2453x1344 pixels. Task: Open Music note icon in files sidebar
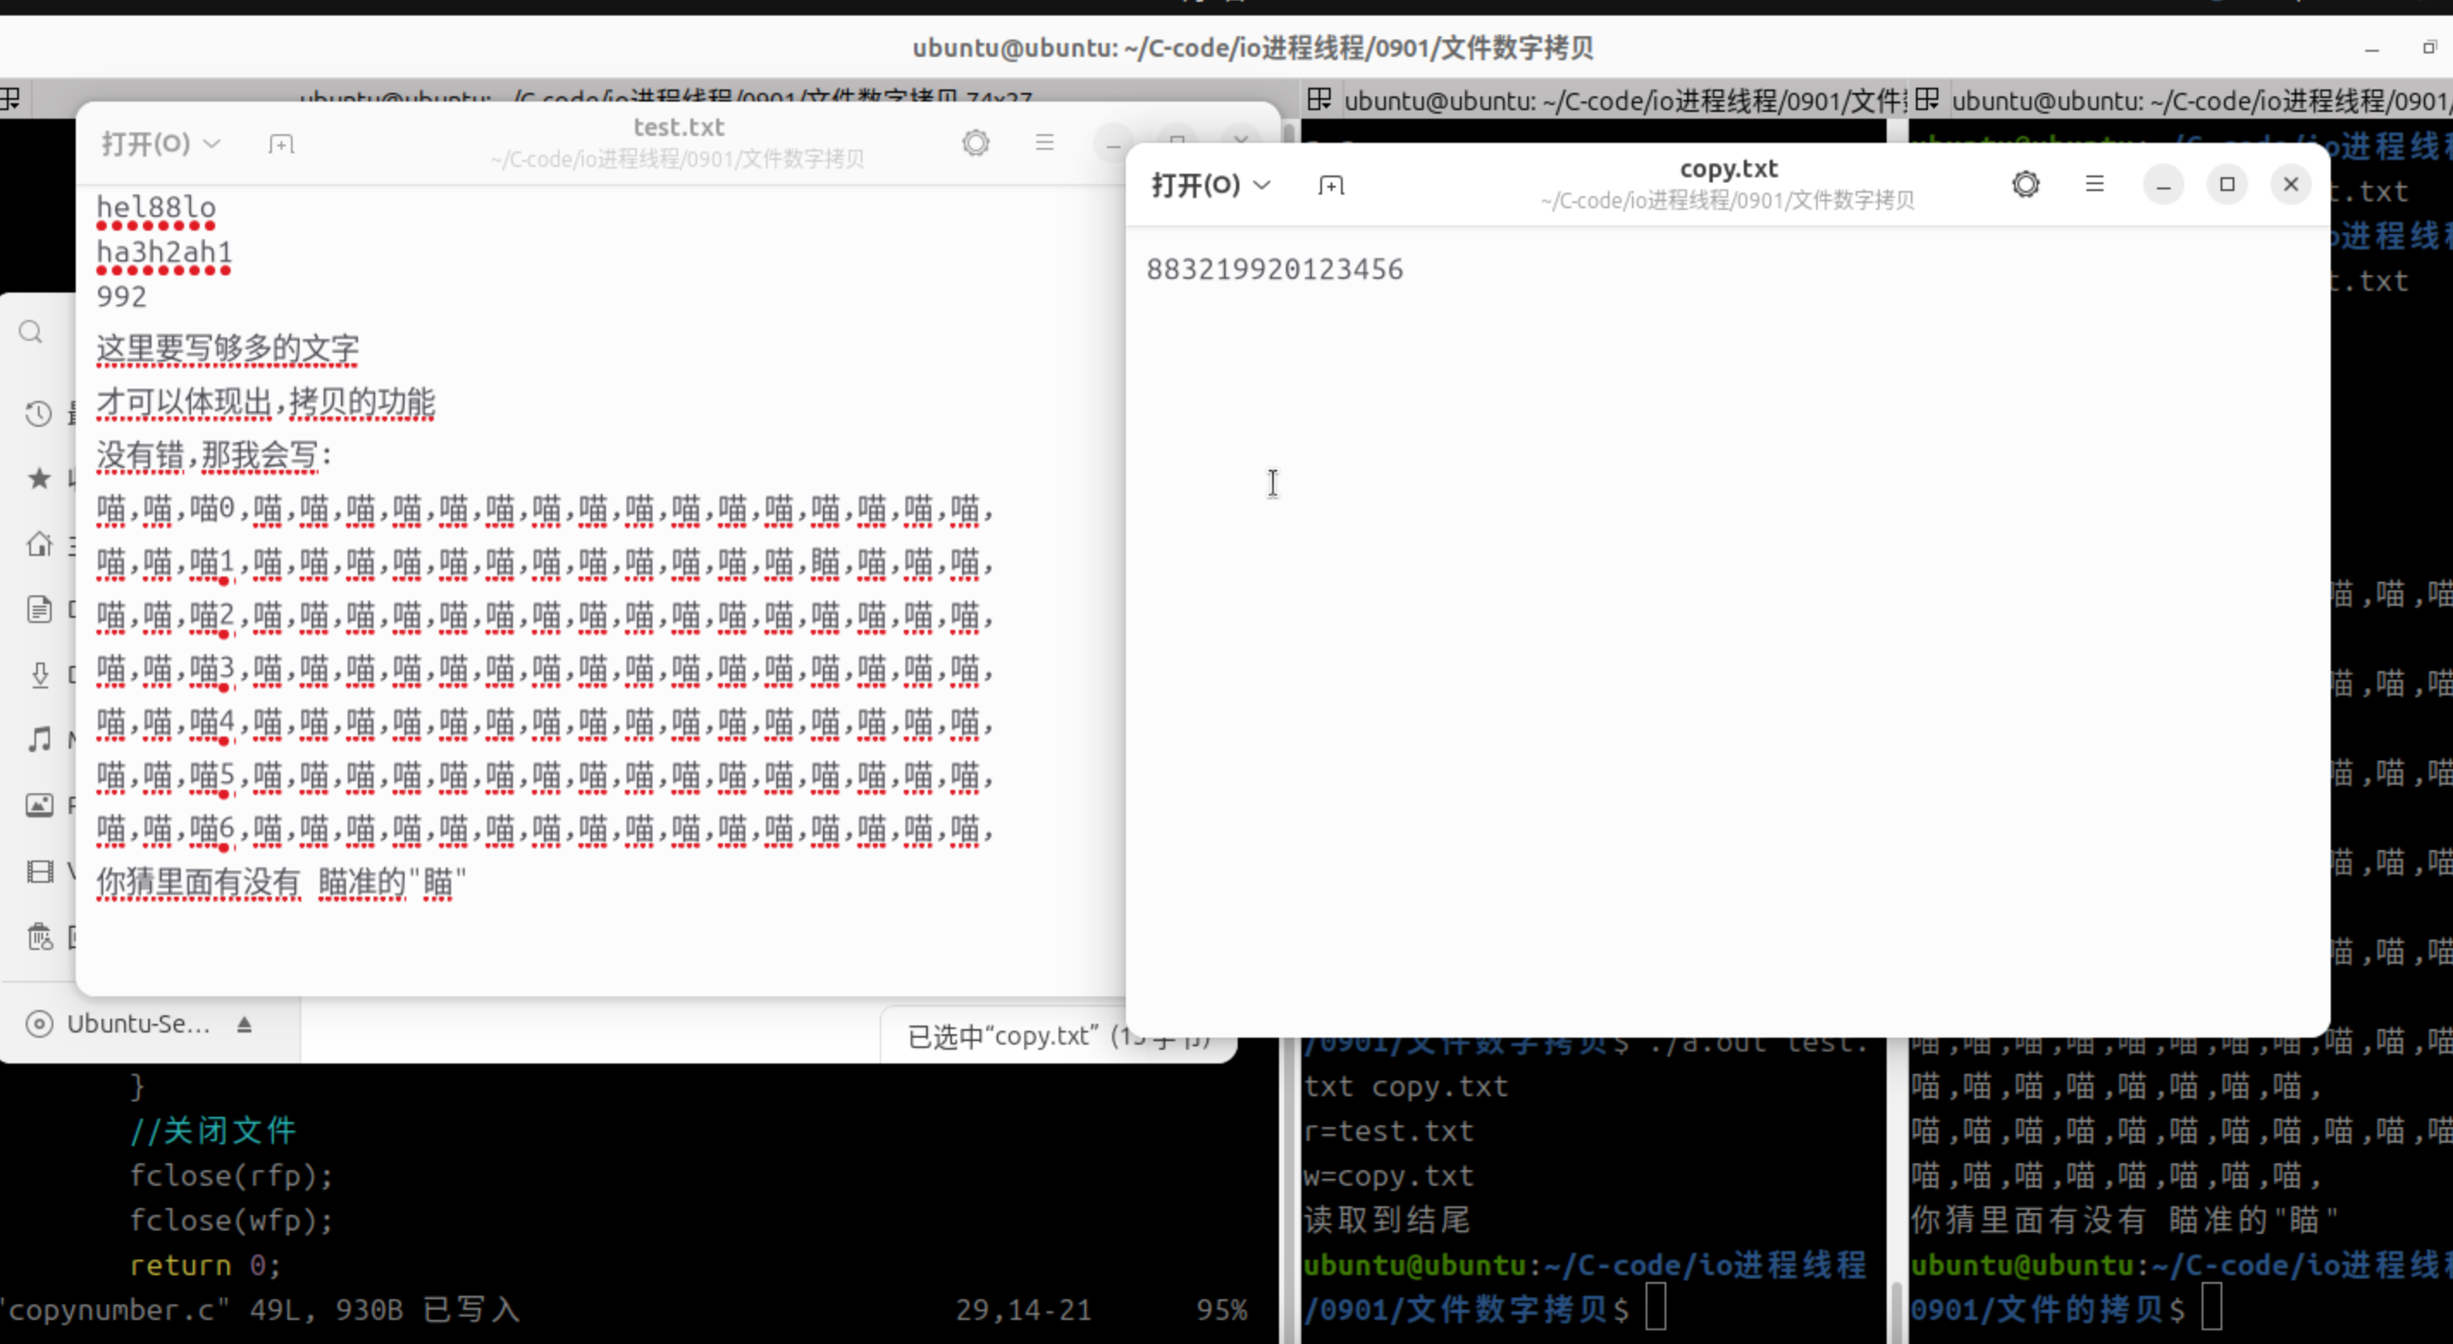(38, 740)
